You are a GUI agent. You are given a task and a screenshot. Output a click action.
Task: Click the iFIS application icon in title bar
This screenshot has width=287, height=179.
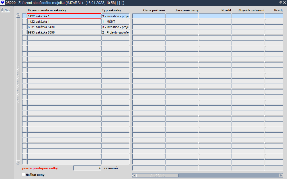click(x=3, y=3)
